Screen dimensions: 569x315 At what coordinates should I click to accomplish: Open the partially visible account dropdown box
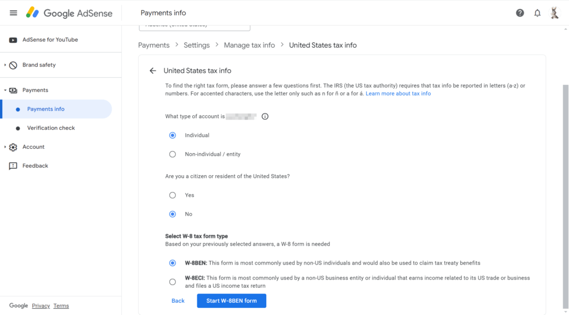point(194,28)
